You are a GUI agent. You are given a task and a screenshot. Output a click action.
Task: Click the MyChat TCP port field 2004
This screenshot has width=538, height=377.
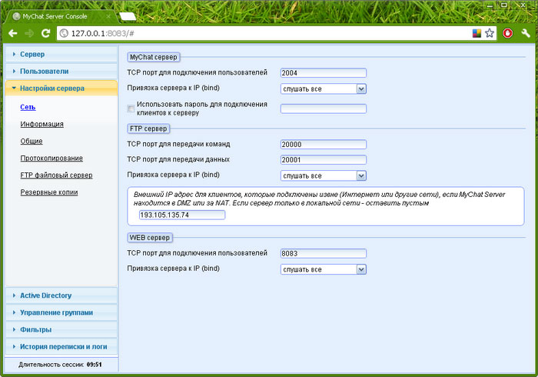click(324, 73)
